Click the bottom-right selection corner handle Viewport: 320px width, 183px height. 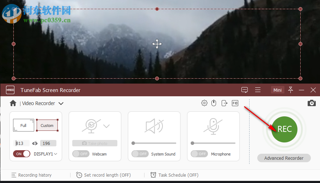300,78
